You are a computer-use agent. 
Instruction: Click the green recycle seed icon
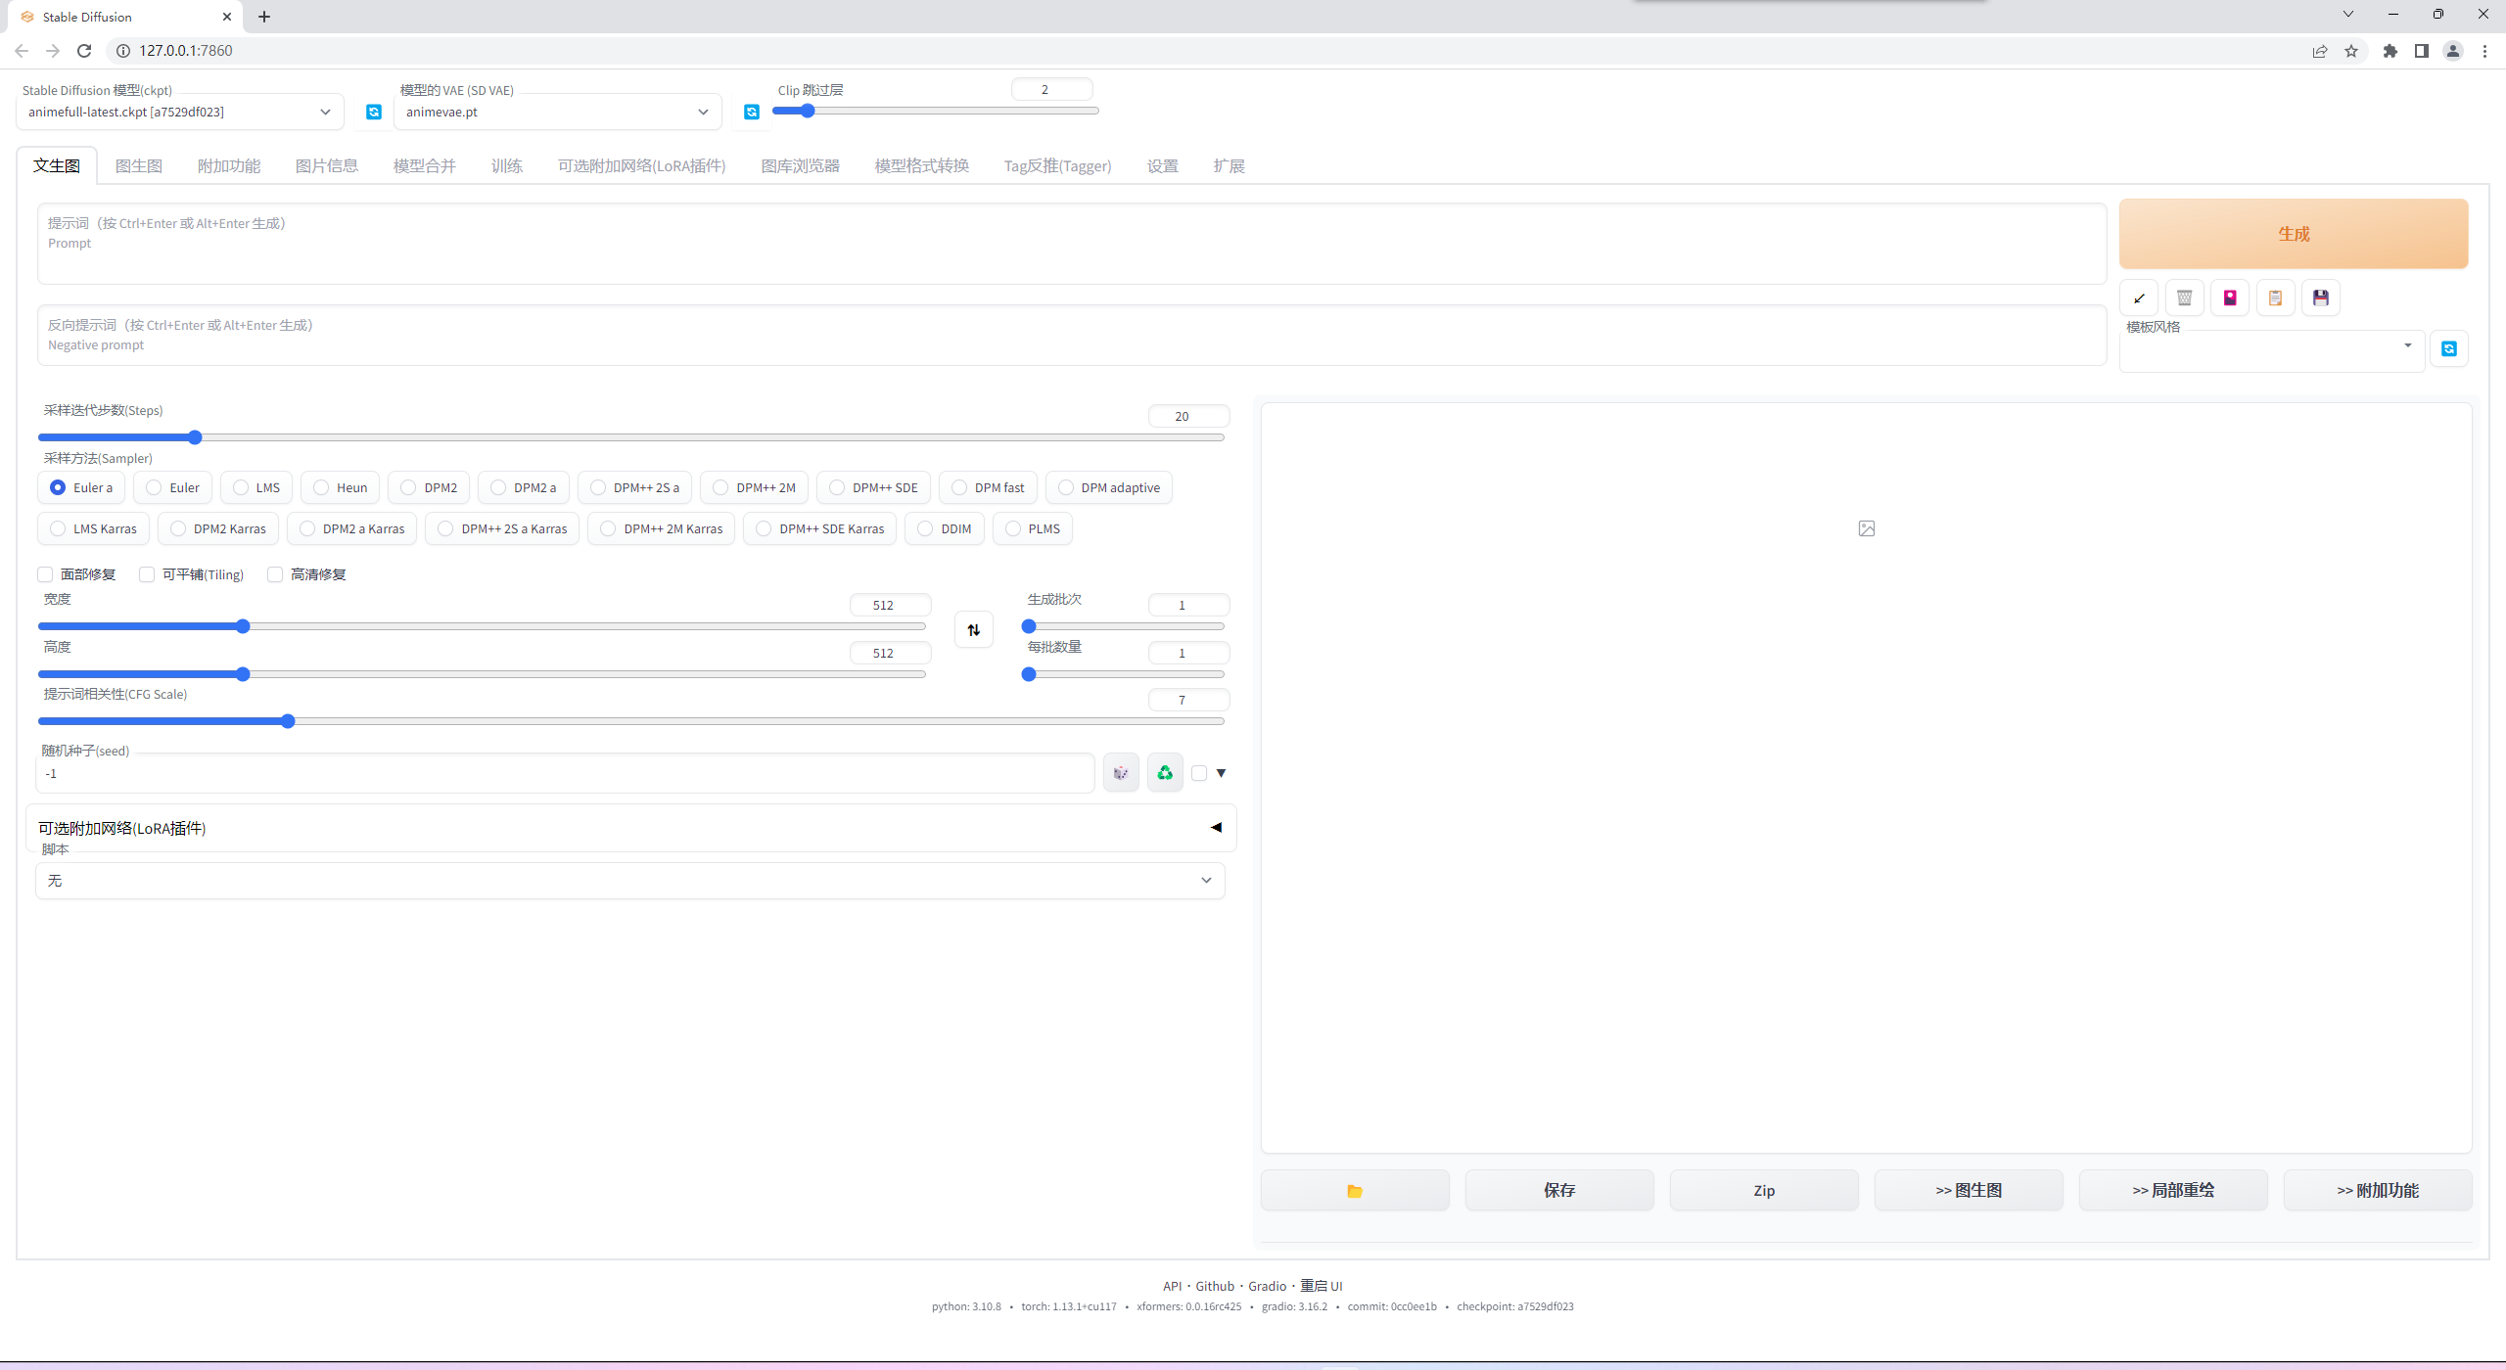click(1165, 773)
